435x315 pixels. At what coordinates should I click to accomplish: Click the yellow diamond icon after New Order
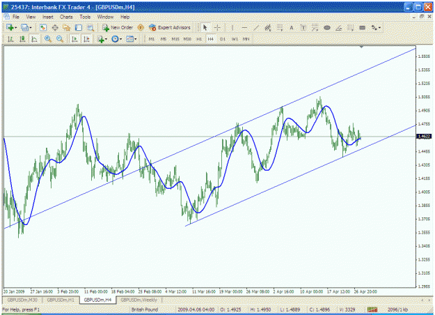141,27
